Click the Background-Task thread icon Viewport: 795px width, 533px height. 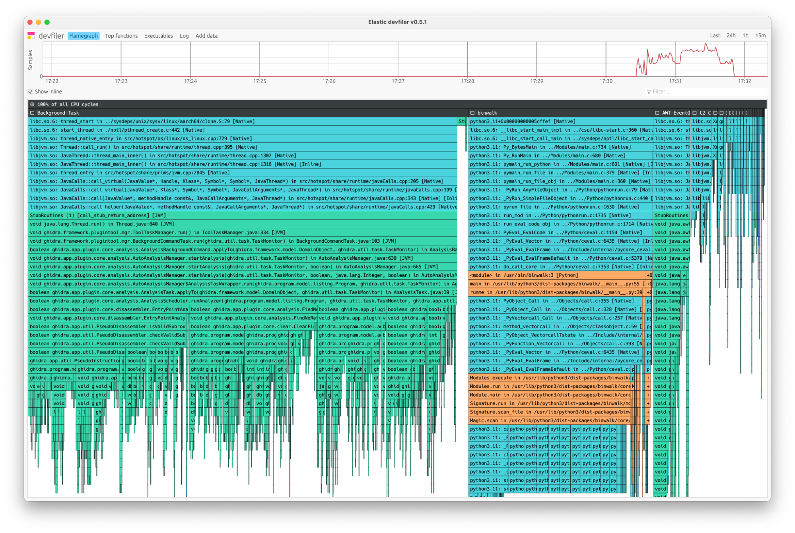click(33, 113)
